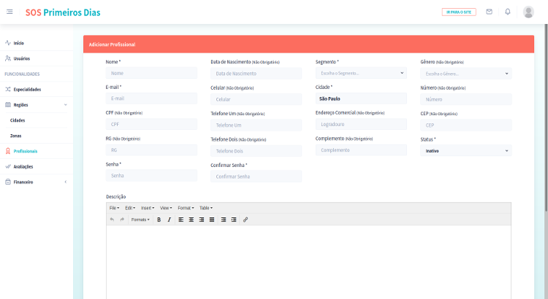The width and height of the screenshot is (548, 299).
Task: Increase indent in editor
Action: point(234,220)
